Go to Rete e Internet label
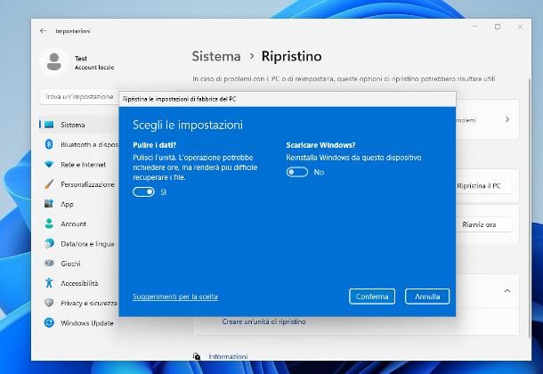 (83, 165)
